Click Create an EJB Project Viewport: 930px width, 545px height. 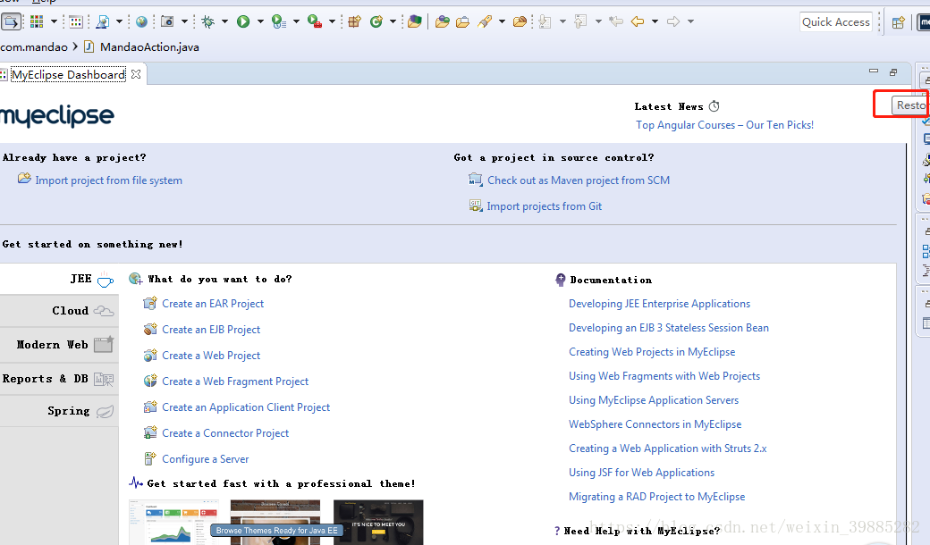pyautogui.click(x=211, y=330)
